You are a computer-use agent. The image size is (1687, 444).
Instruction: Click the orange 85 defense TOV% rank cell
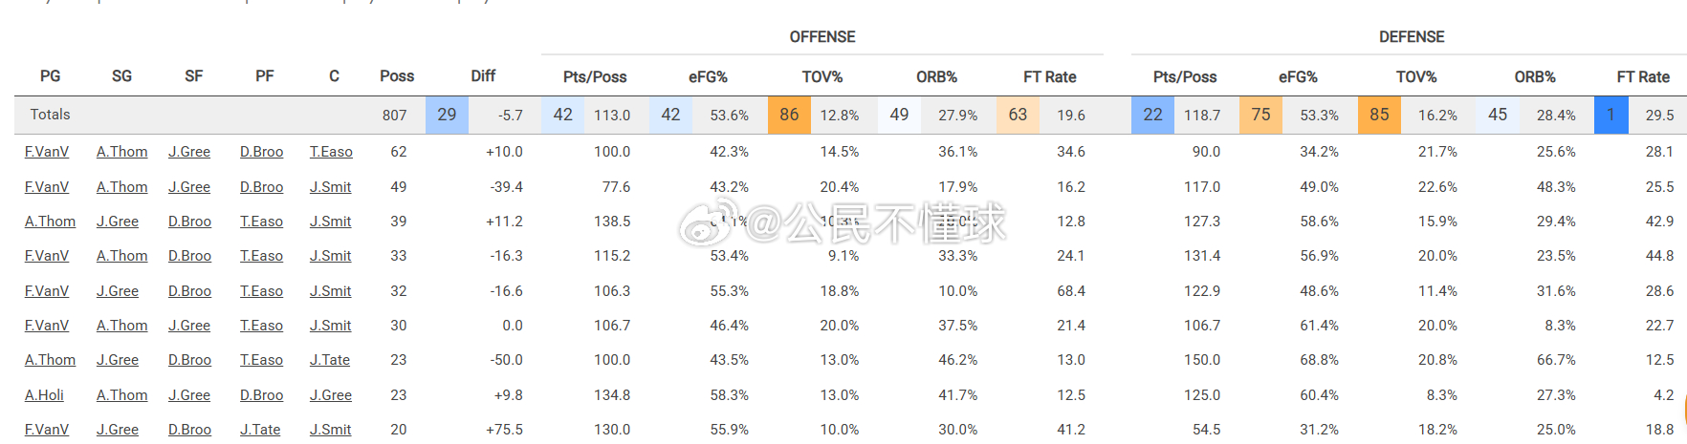pyautogui.click(x=1379, y=115)
